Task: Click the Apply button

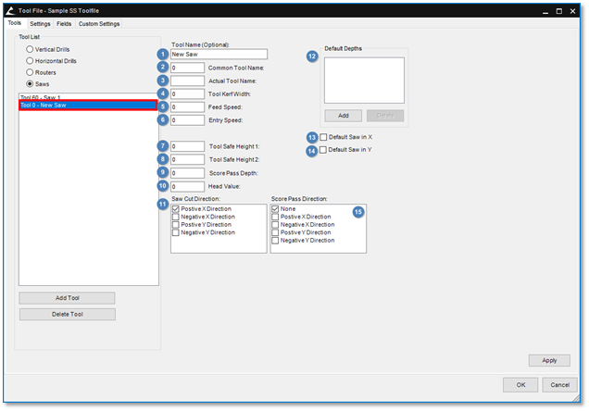Action: (549, 360)
